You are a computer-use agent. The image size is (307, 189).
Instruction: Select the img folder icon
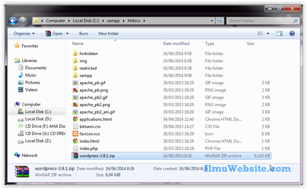click(75, 61)
